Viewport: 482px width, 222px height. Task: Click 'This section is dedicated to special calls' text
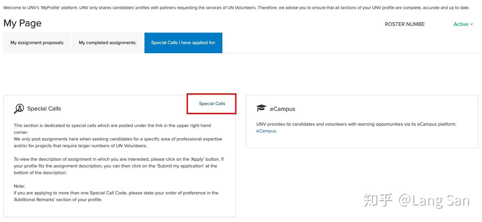112,125
